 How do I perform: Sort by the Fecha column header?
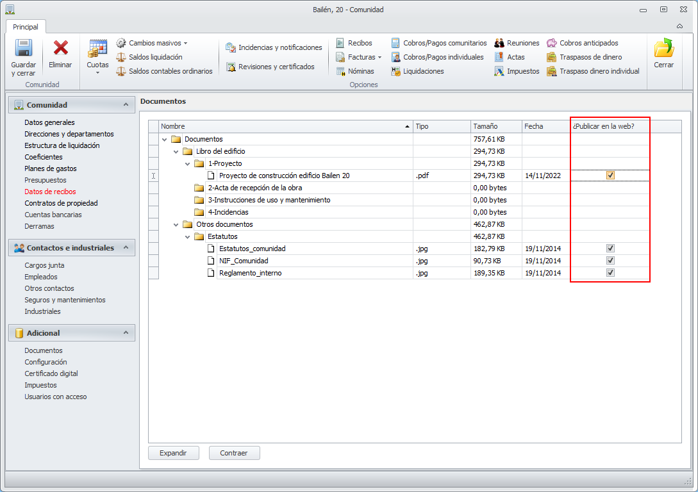coord(546,126)
